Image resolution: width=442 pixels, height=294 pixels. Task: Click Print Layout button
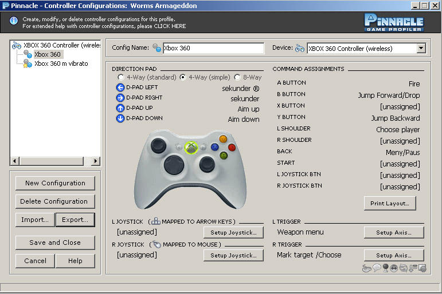pos(390,204)
